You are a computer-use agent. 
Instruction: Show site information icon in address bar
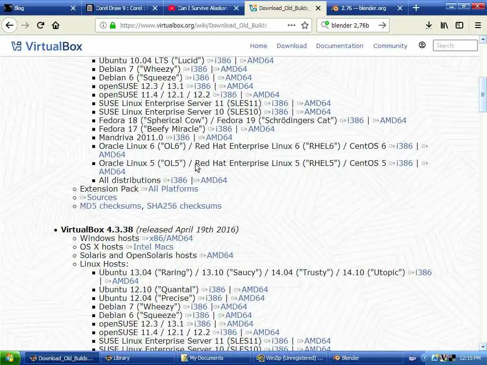tap(103, 26)
